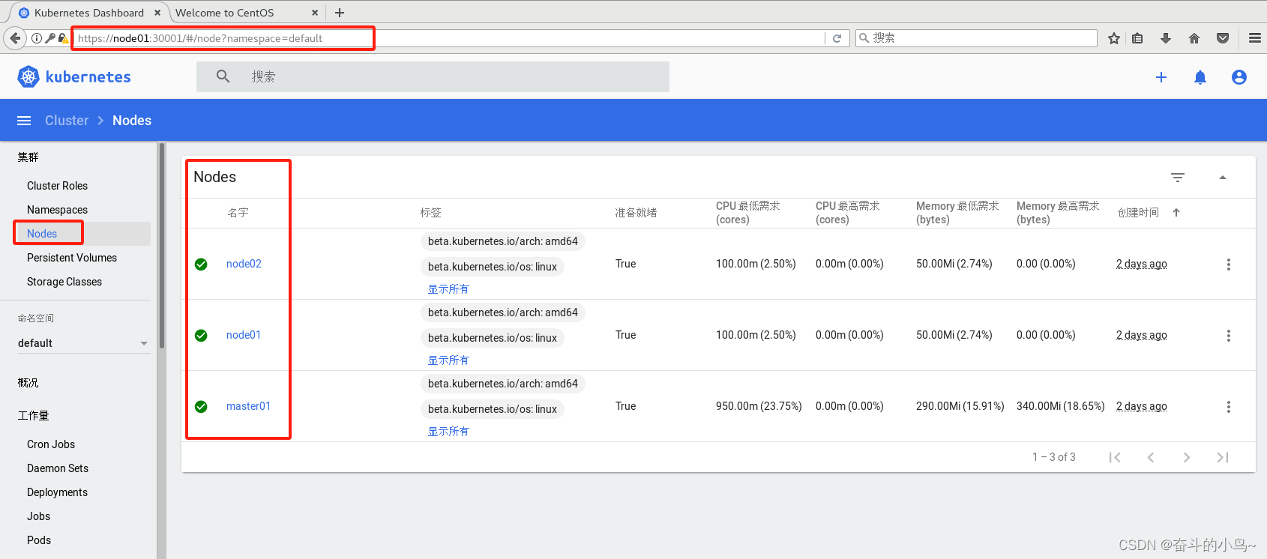
Task: Click node01 ready status checkmark
Action: tap(201, 336)
